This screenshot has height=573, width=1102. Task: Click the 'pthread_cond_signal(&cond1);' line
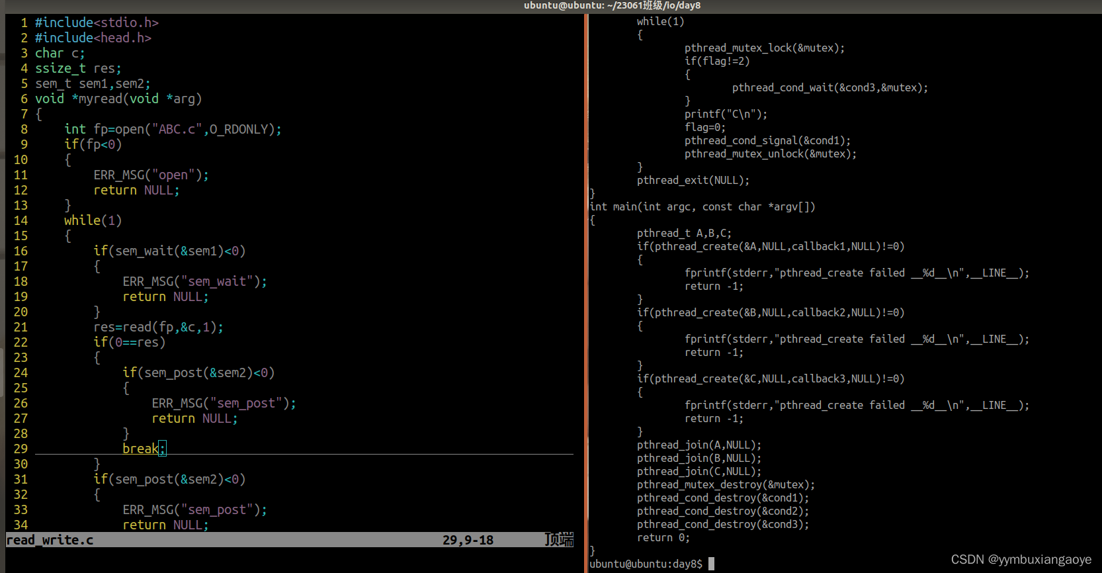pyautogui.click(x=767, y=140)
